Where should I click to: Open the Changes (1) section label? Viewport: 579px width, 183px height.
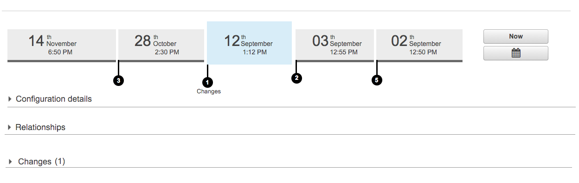click(42, 162)
